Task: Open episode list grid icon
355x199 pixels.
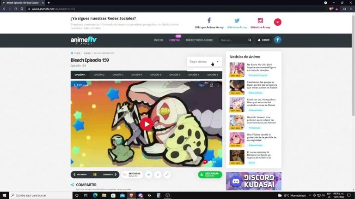Action: [95, 175]
